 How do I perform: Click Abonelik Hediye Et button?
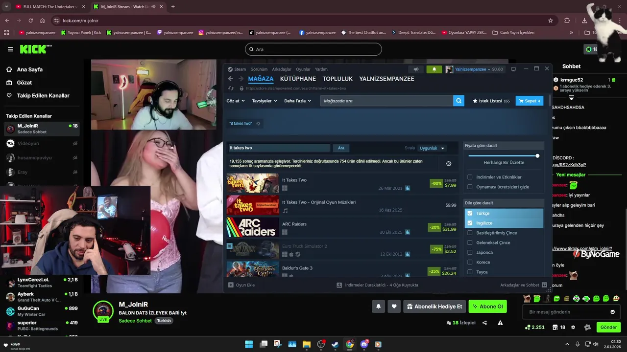[x=434, y=307]
